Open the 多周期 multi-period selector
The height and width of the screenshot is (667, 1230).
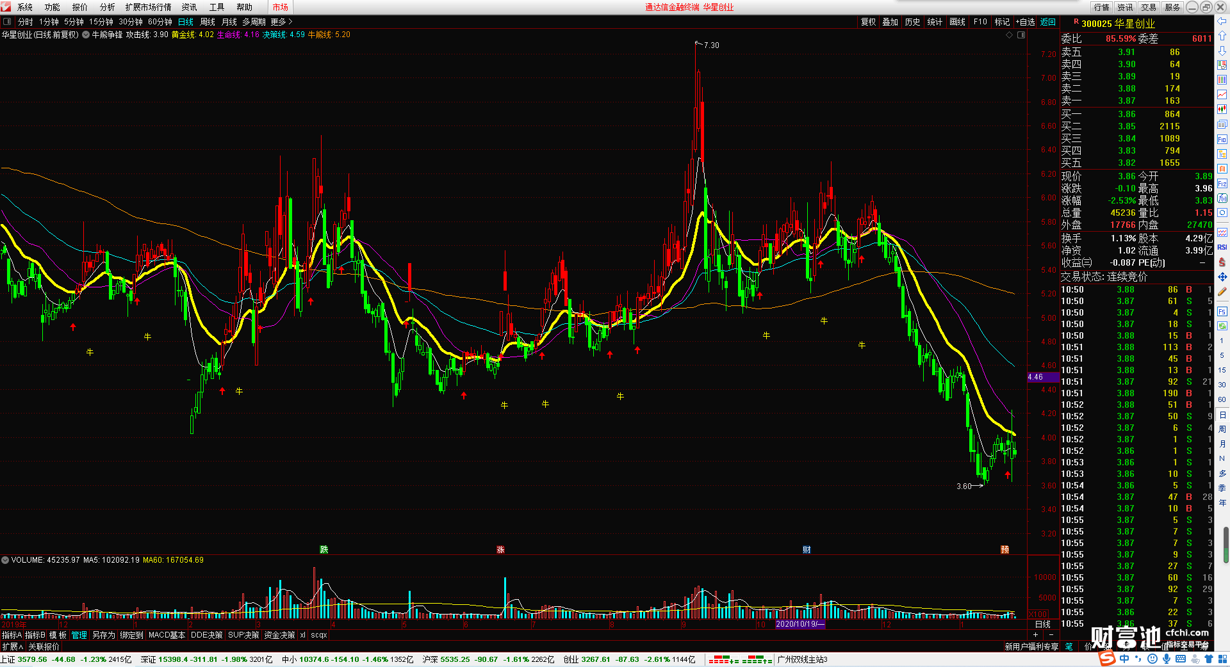point(254,22)
